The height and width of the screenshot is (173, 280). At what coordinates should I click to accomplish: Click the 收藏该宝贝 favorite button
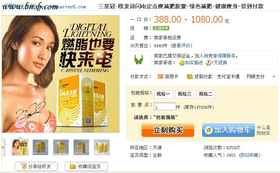point(86,167)
